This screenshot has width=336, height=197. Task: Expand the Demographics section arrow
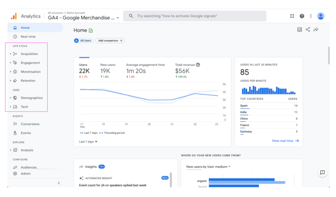10,98
